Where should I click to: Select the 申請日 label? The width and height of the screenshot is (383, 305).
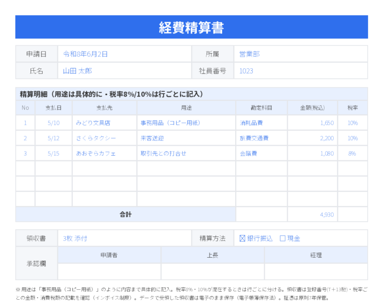(x=36, y=54)
